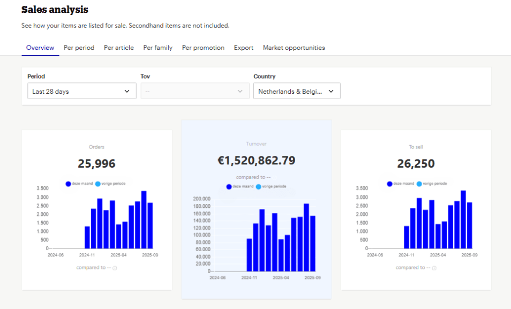511x309 pixels.
Task: Click the tallest bar in the Turnover chart
Action: pos(306,237)
